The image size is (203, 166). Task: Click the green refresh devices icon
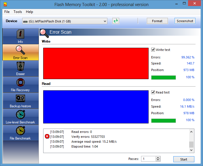(116, 21)
